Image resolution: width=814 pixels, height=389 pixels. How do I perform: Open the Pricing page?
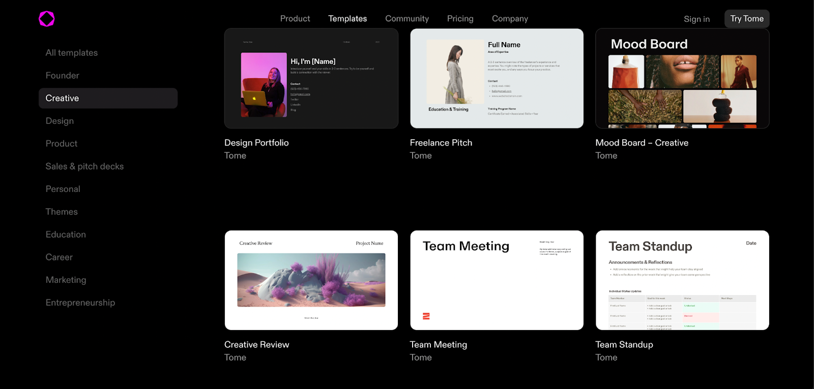click(460, 18)
